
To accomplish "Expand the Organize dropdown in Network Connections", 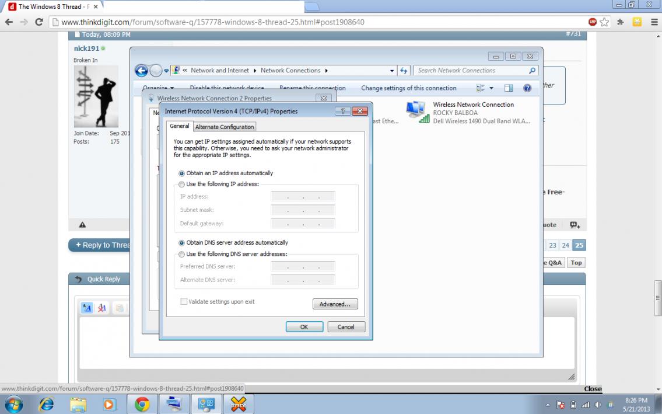I will click(158, 88).
